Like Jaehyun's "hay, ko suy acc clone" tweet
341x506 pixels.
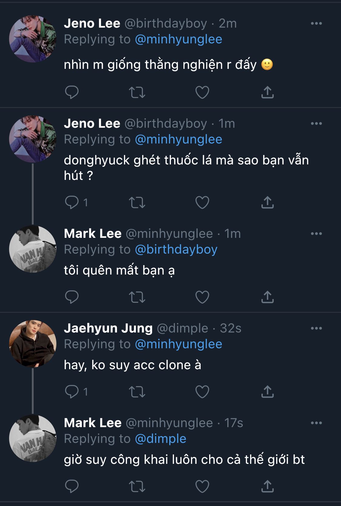pyautogui.click(x=202, y=392)
